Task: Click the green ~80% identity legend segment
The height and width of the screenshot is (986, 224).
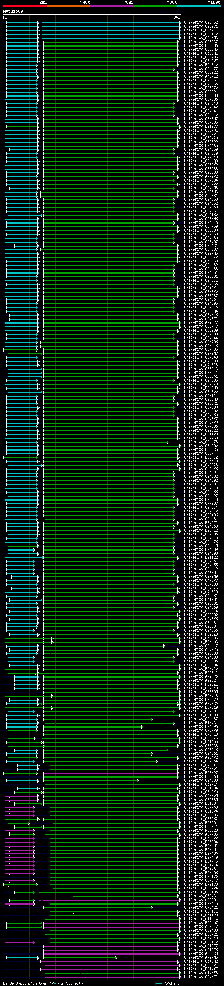Action: (x=155, y=6)
